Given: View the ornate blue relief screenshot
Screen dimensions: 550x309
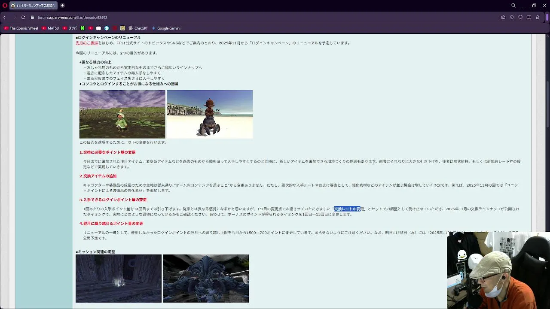Looking at the screenshot, I should coord(206,279).
